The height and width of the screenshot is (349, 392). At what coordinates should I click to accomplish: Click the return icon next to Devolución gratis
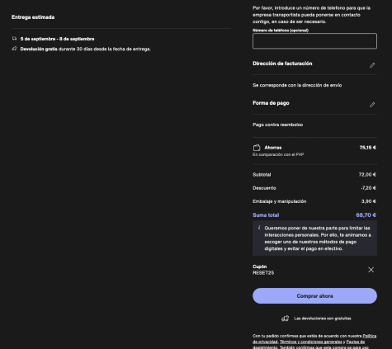click(14, 49)
